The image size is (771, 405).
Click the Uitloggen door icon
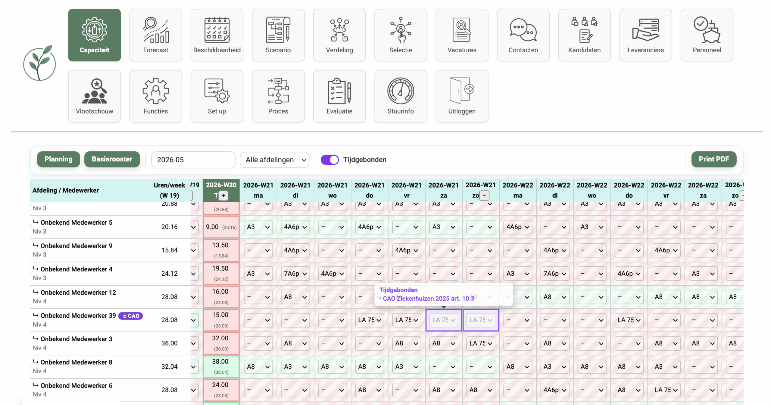(462, 91)
